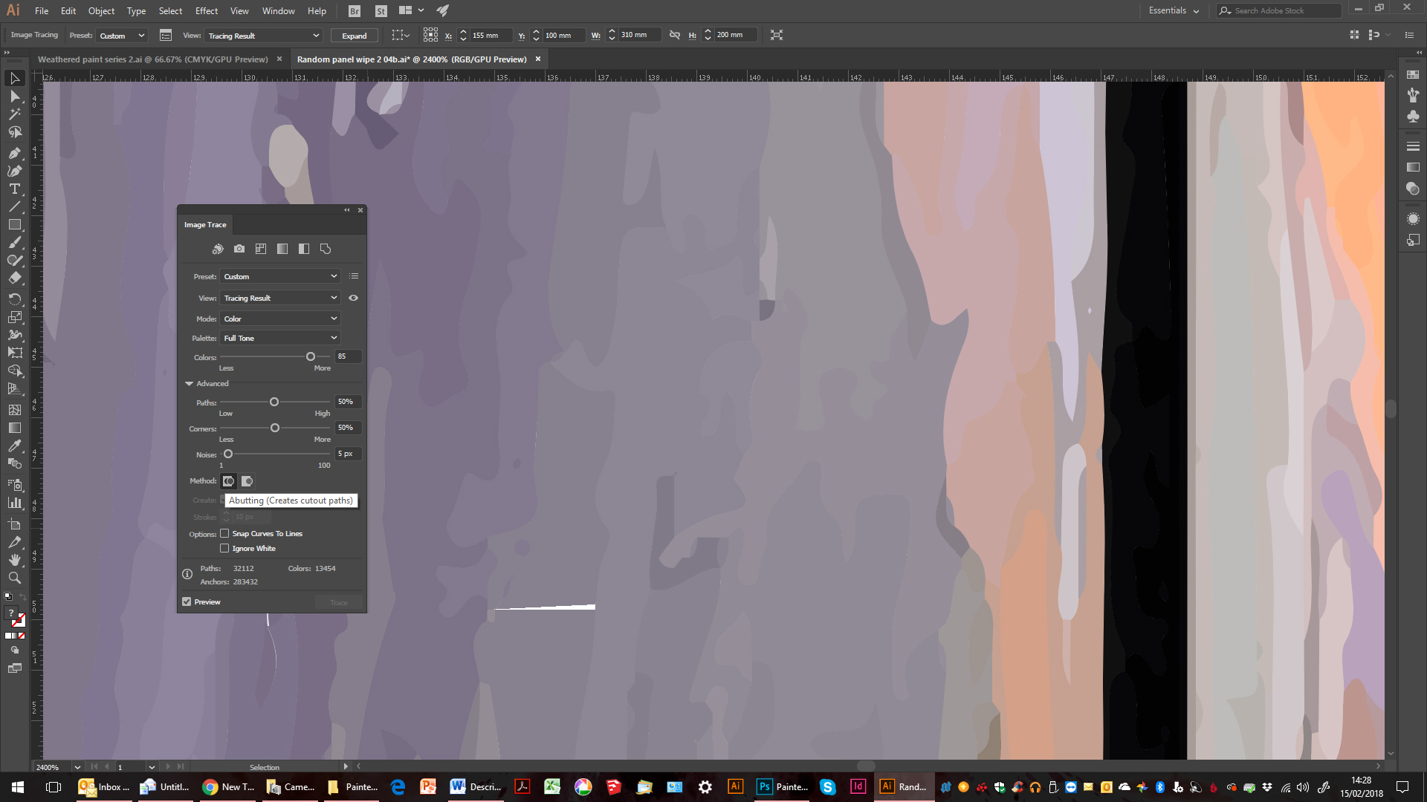Enable Snap Curves To Lines
Viewport: 1427px width, 802px height.
[x=224, y=533]
